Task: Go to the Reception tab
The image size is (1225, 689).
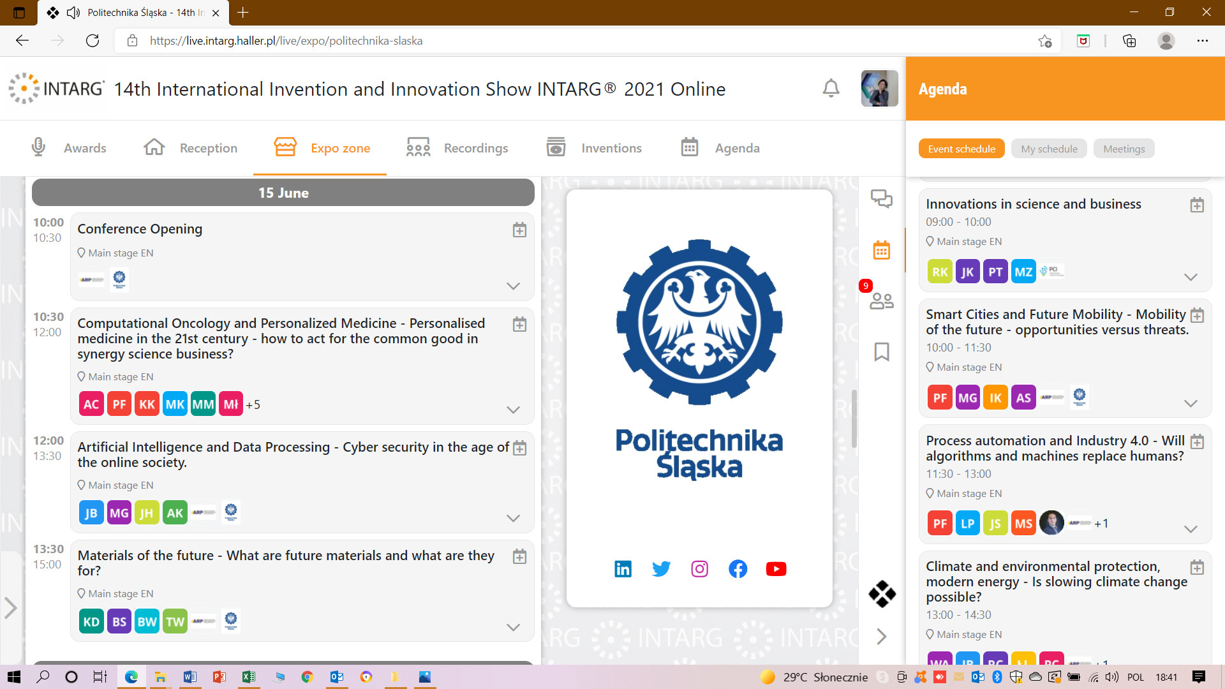Action: point(190,148)
